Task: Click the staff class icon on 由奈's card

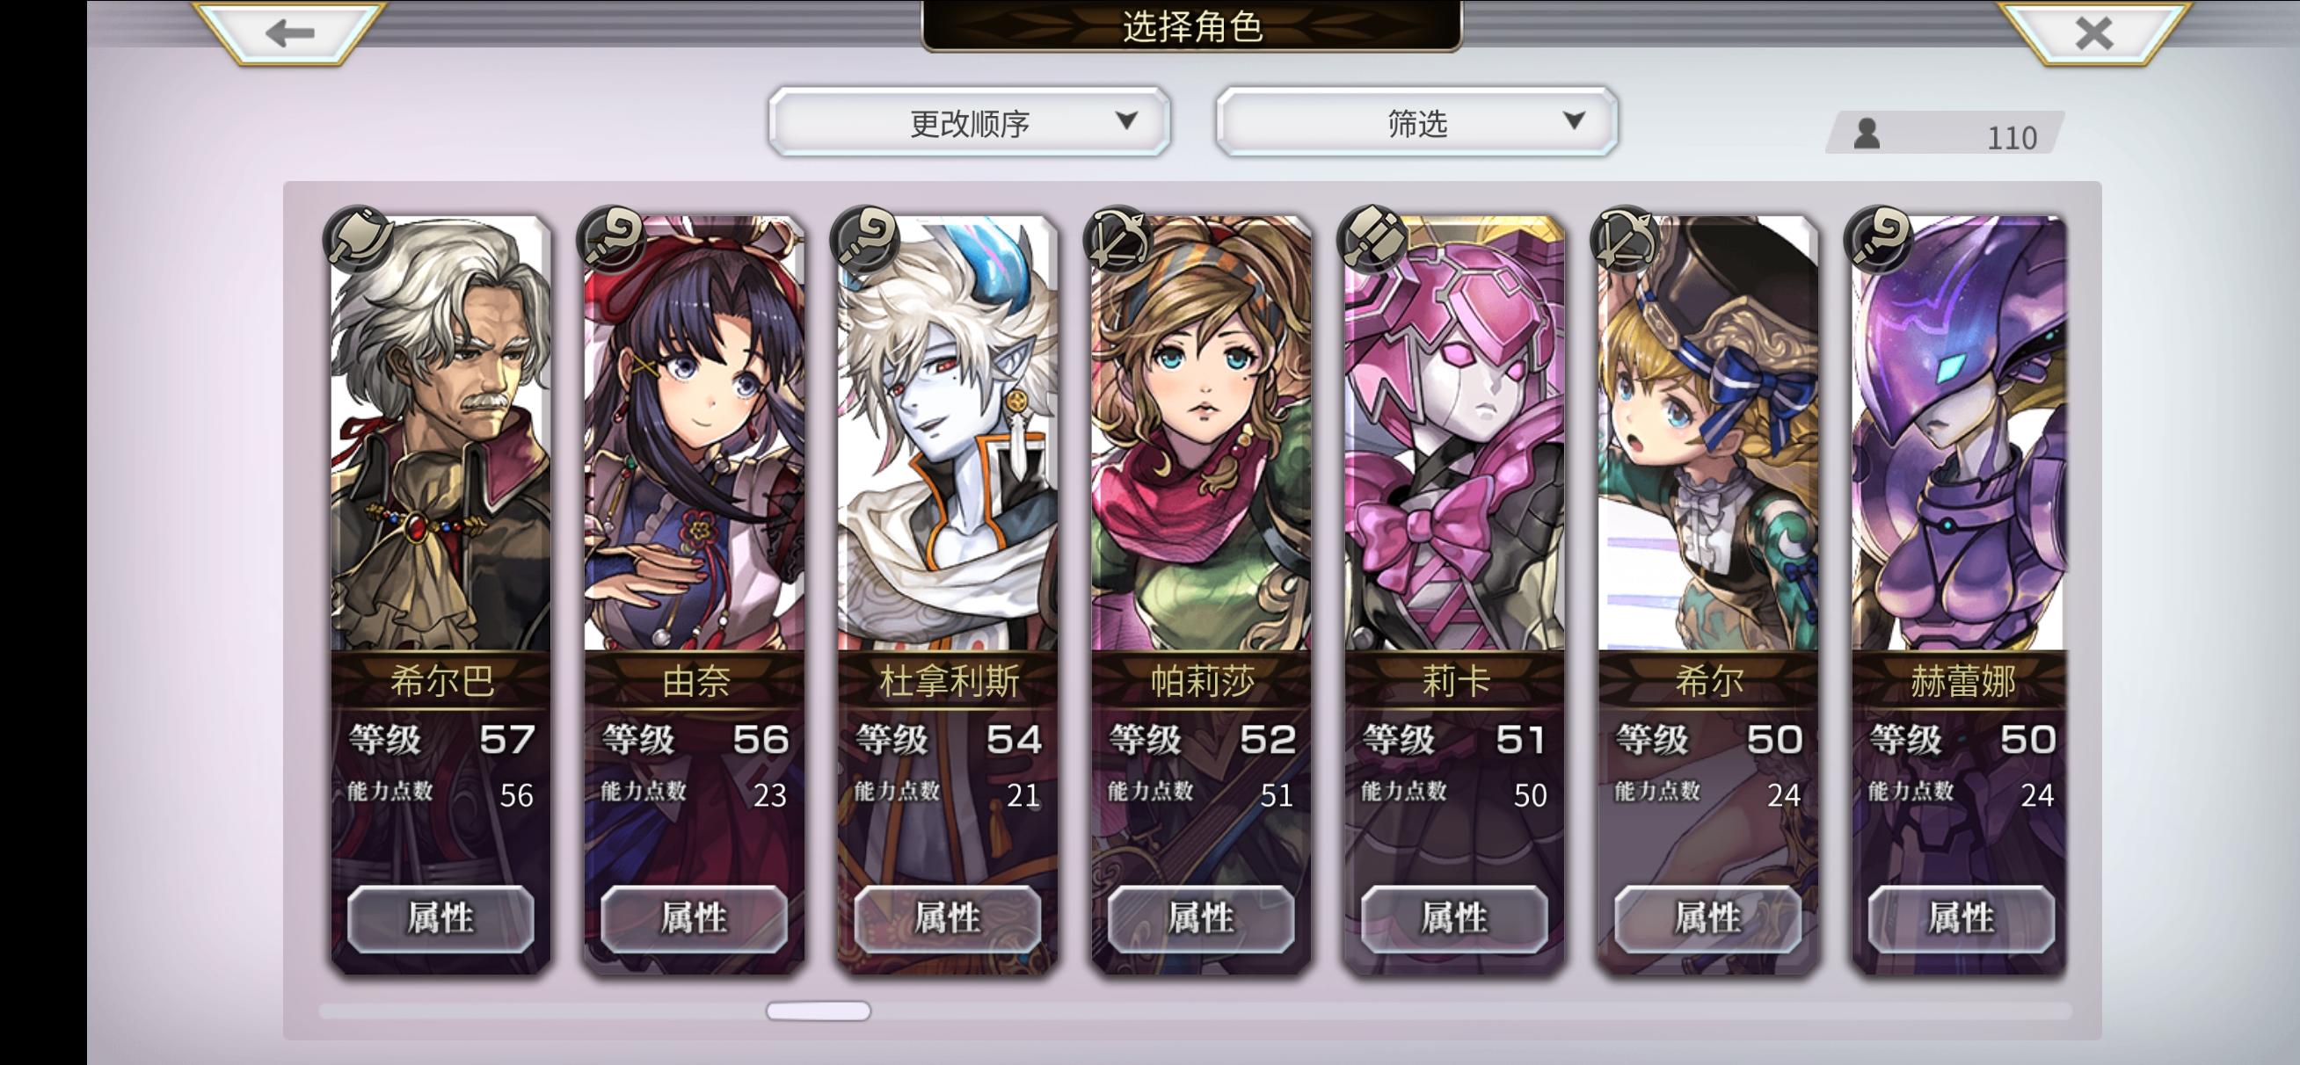Action: 613,238
